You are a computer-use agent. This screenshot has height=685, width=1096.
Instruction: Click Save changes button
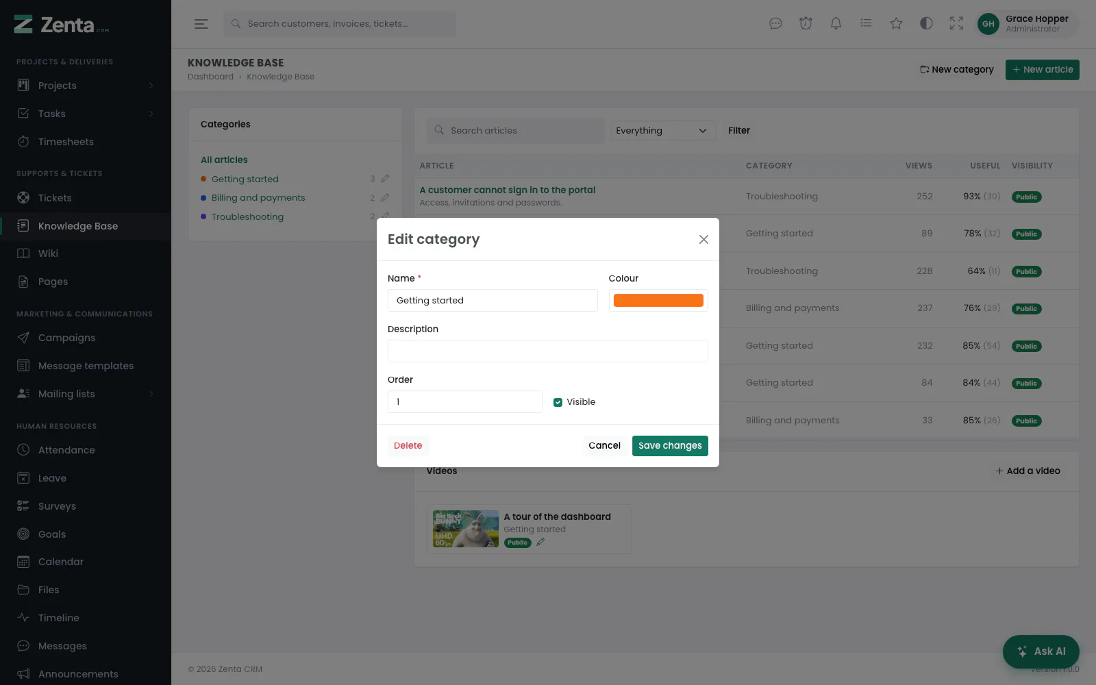click(x=670, y=445)
